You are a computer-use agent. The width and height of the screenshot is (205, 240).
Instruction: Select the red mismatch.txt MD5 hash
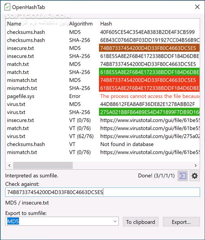pyautogui.click(x=149, y=80)
